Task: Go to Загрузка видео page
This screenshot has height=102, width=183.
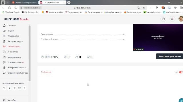Action: [15, 41]
